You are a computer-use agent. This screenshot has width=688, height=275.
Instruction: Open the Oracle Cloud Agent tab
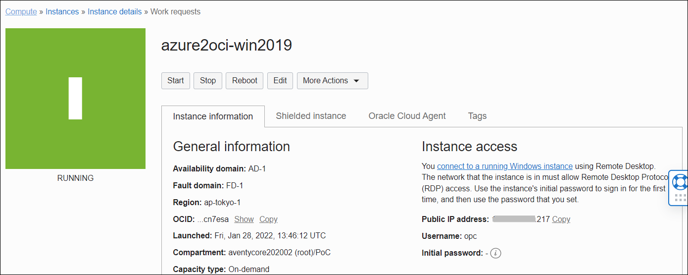coord(407,116)
